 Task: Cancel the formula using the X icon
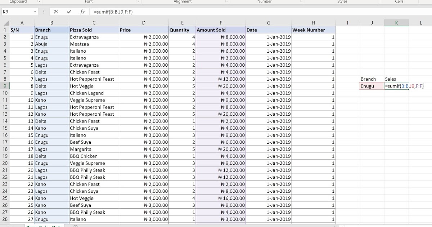pos(57,11)
